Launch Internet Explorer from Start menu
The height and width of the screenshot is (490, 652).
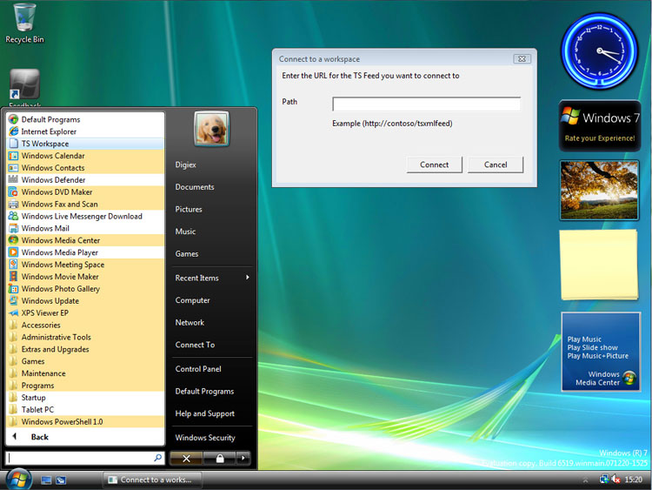tap(85, 131)
